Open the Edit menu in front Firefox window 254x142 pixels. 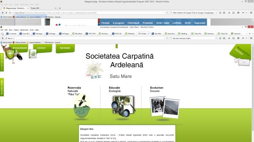(6, 30)
